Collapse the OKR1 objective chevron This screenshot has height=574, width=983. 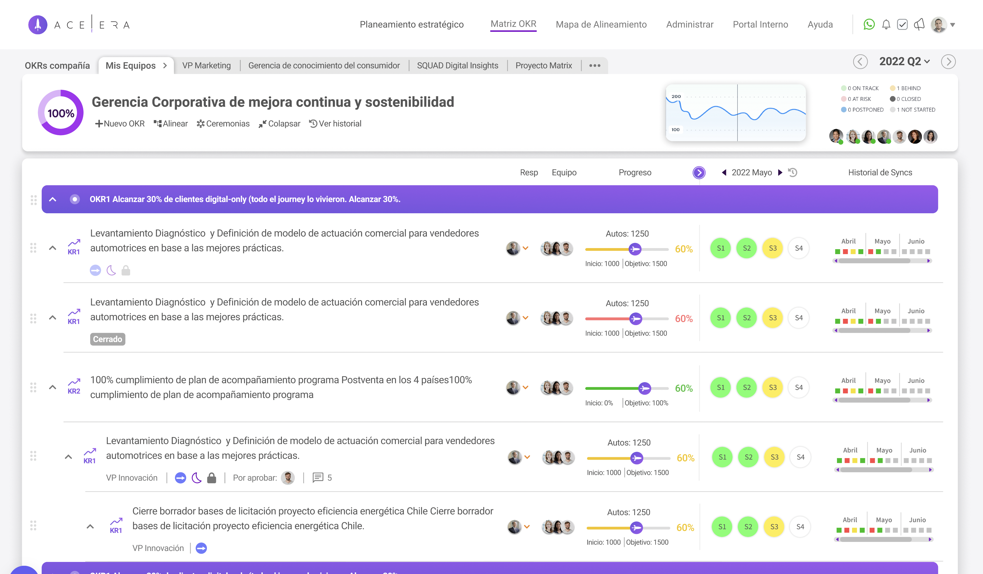[x=53, y=199]
